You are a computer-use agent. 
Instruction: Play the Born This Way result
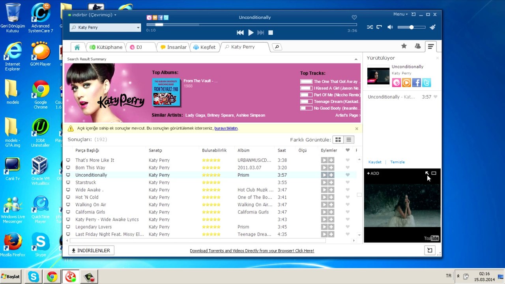click(324, 168)
